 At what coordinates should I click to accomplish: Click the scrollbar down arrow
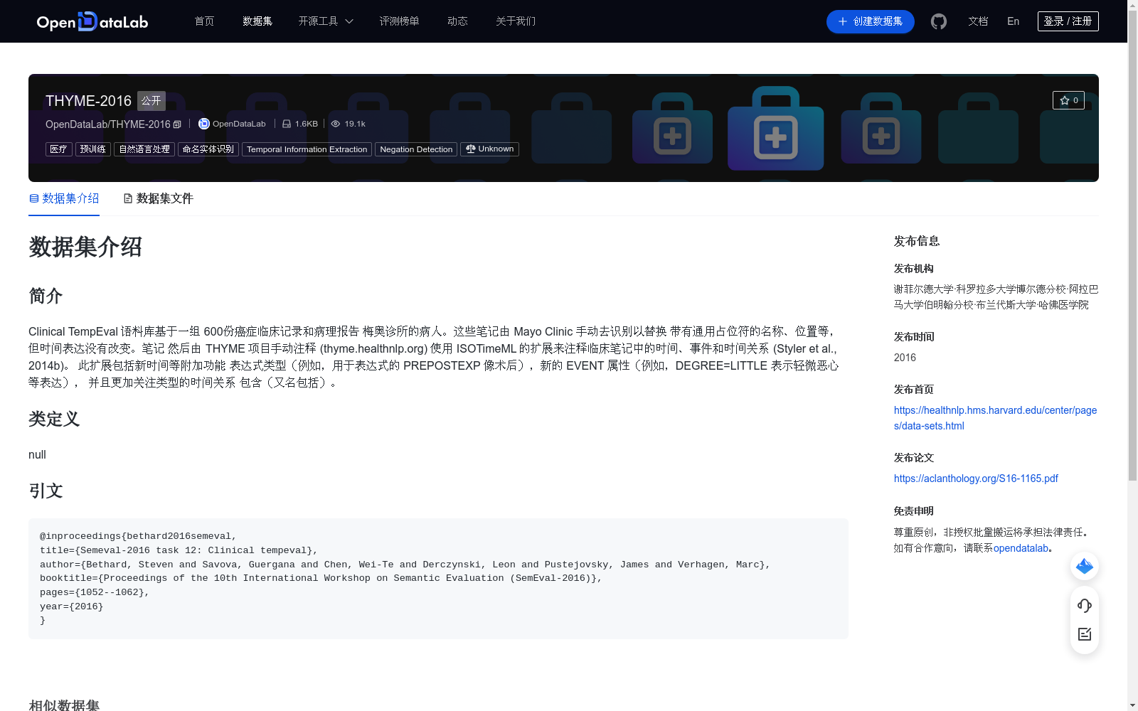point(1132,705)
